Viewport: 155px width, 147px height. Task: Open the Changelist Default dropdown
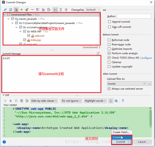[93, 10]
